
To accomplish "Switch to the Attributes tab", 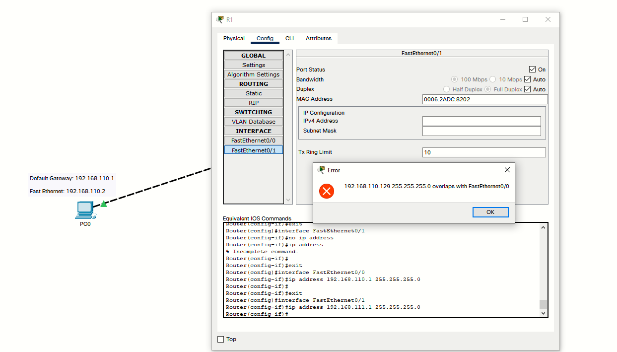I will (x=318, y=38).
